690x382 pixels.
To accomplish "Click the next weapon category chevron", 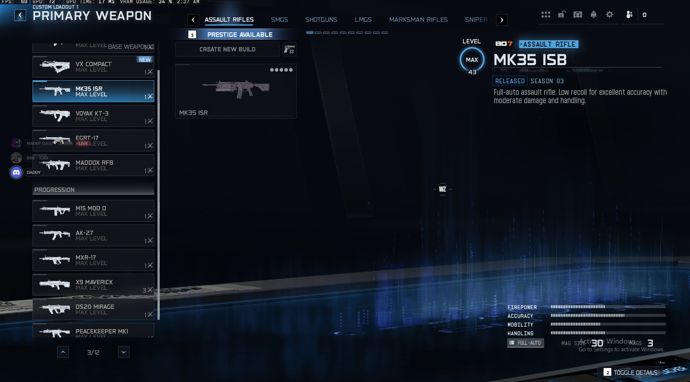I will coord(502,20).
